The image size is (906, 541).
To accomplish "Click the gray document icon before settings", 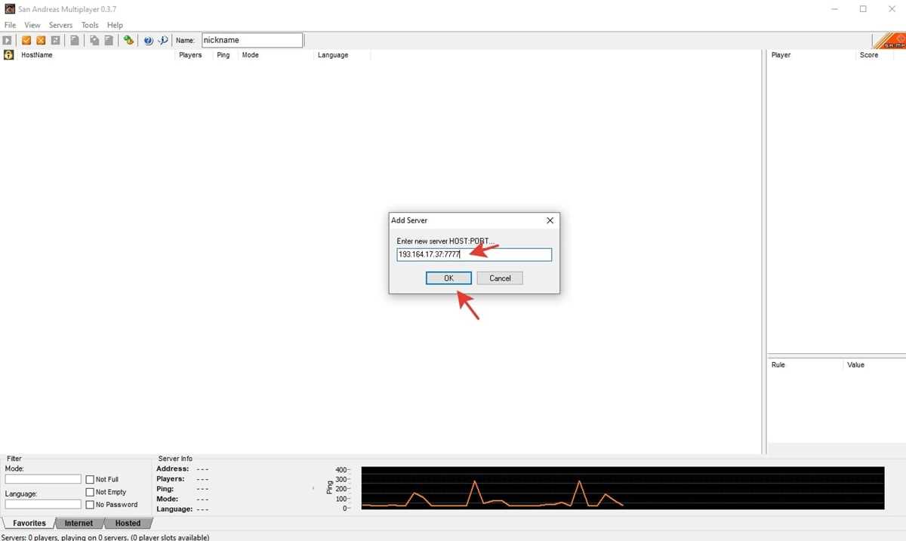I will 109,40.
